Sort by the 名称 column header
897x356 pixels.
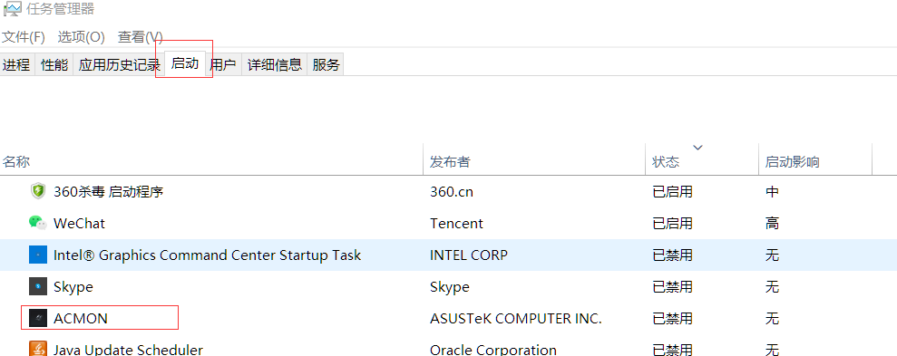(211, 162)
